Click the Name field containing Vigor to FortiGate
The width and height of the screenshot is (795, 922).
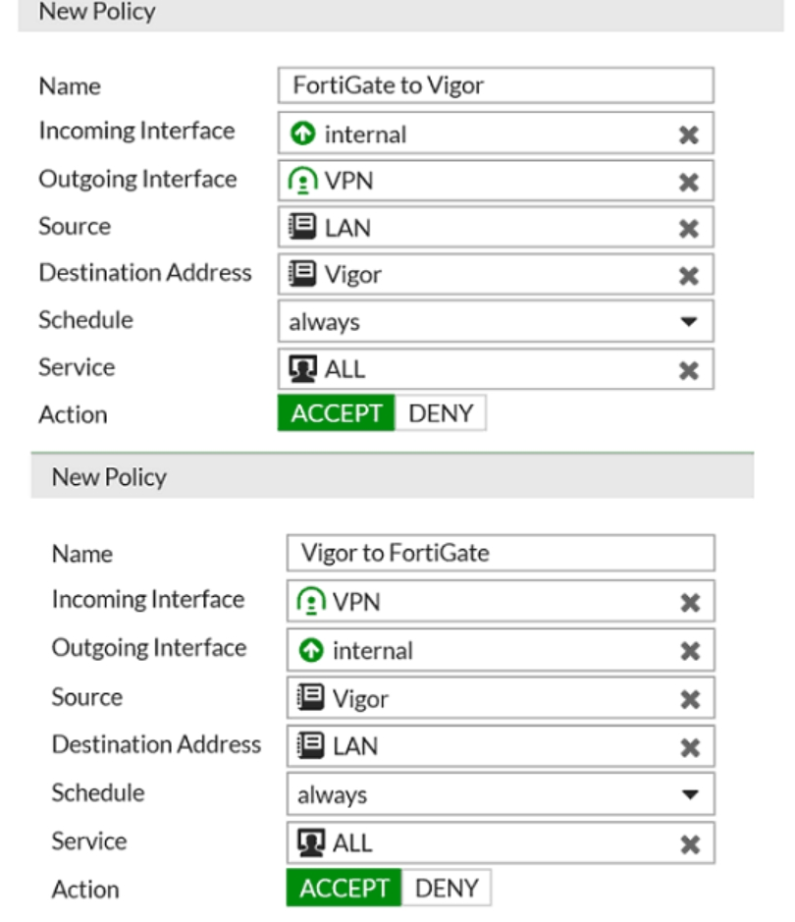pyautogui.click(x=501, y=553)
